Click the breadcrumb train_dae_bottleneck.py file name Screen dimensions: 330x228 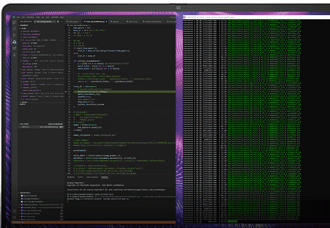coord(80,26)
